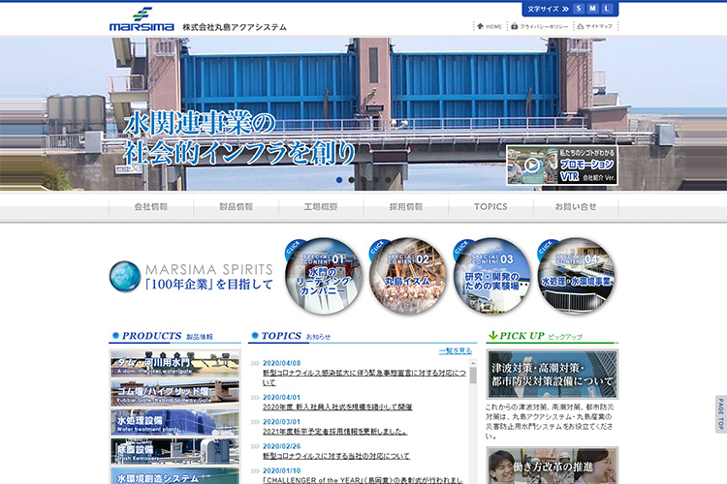This screenshot has width=727, height=484.
Task: Open special content 01 水門のリーディングカンパニー
Action: [x=324, y=276]
